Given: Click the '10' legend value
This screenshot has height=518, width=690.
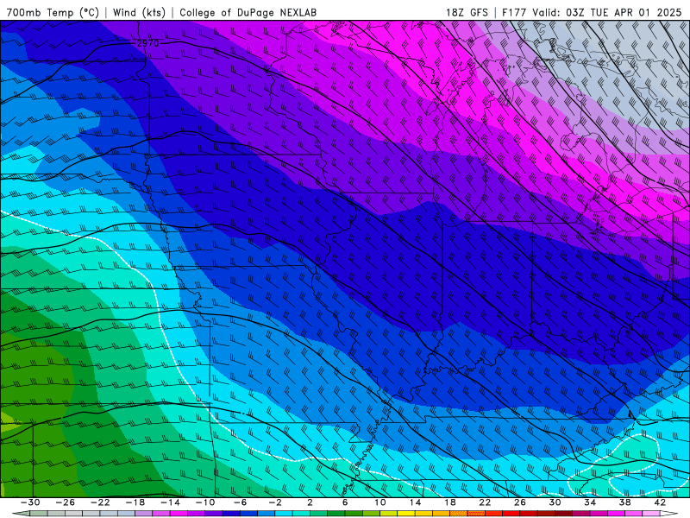Looking at the screenshot, I should point(379,502).
